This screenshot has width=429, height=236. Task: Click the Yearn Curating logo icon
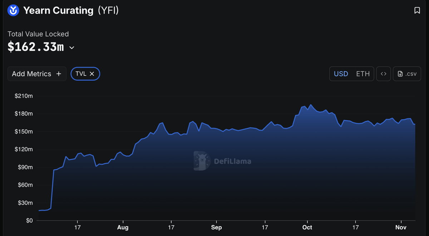click(x=13, y=10)
